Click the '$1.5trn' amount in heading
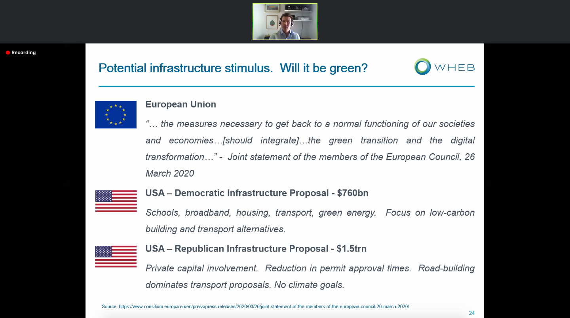The height and width of the screenshot is (318, 570). pyautogui.click(x=351, y=248)
